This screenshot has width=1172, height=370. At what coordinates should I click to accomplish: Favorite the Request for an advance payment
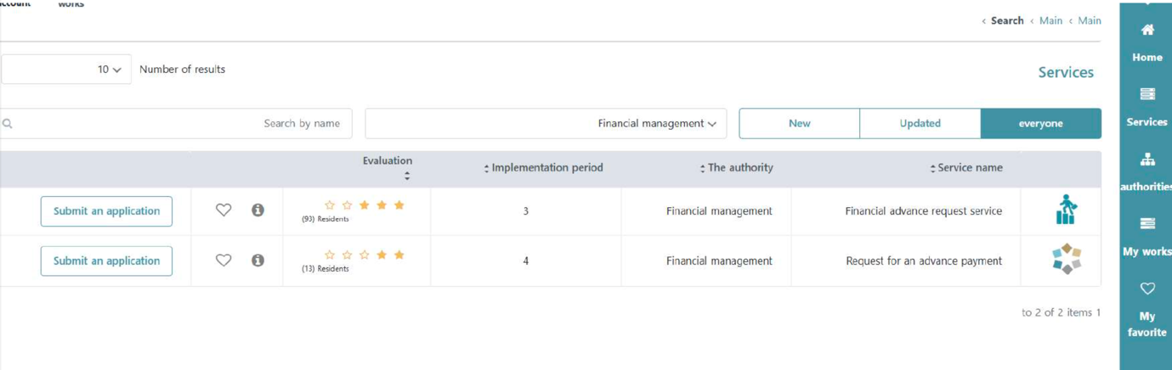(x=224, y=261)
